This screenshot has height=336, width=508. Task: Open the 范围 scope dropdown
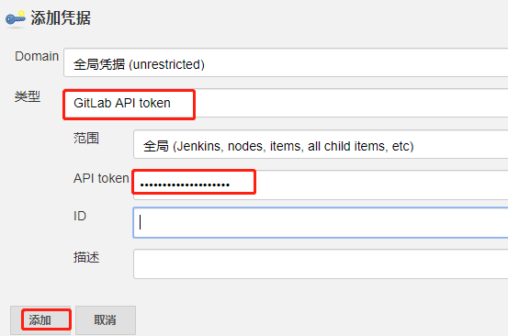pos(321,145)
